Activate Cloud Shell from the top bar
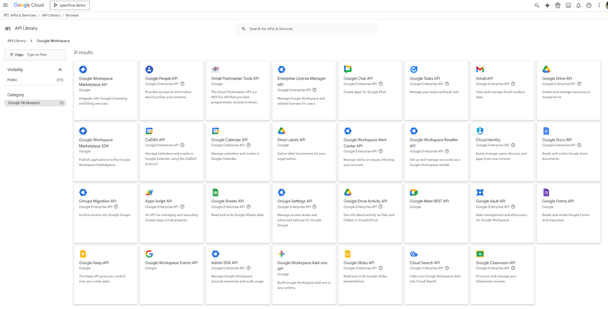This screenshot has height=309, width=608. click(x=568, y=5)
